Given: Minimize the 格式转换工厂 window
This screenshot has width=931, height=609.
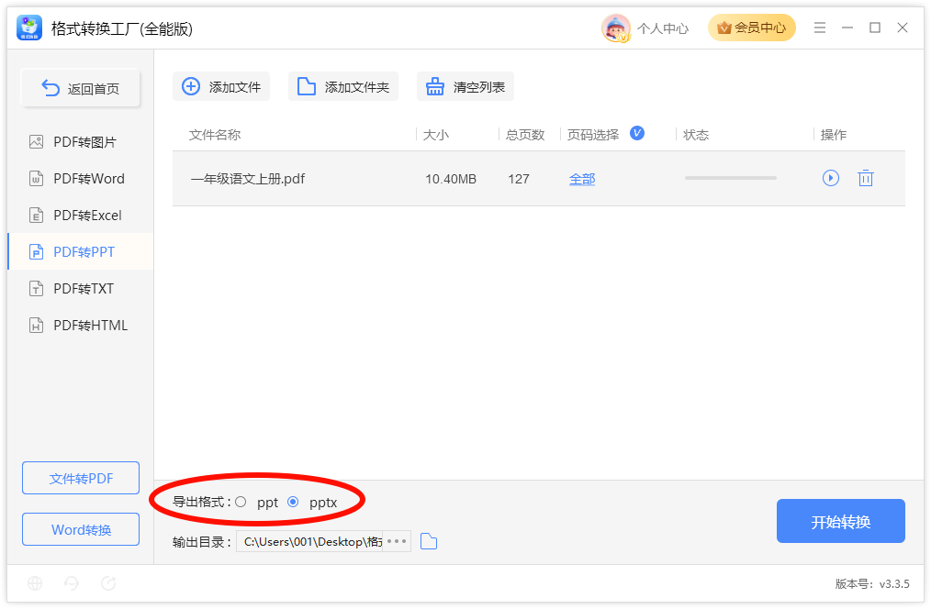Looking at the screenshot, I should 847,28.
